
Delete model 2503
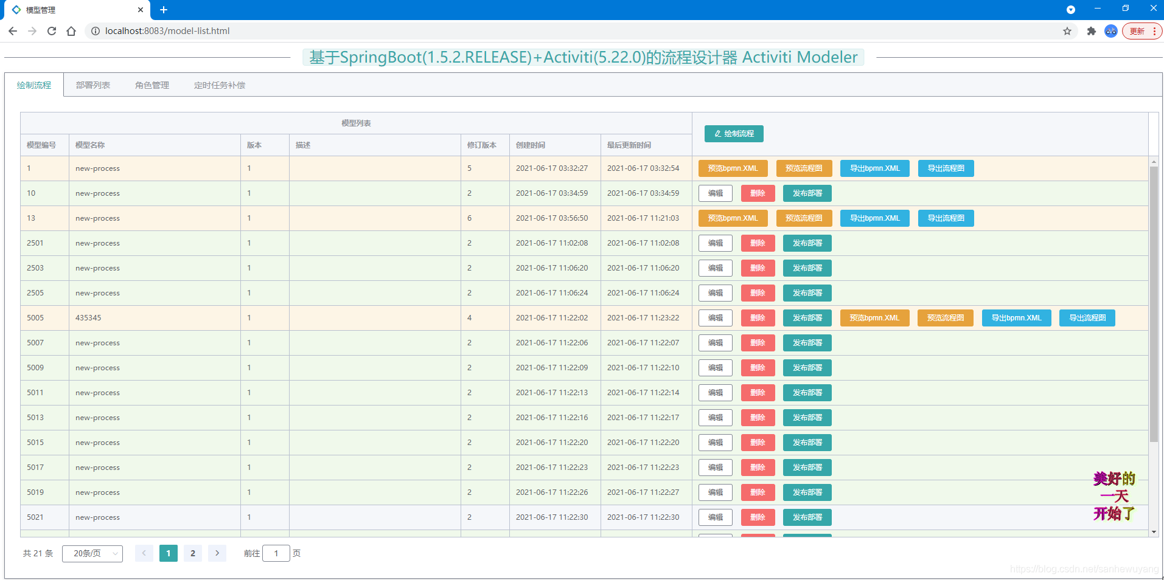click(758, 268)
